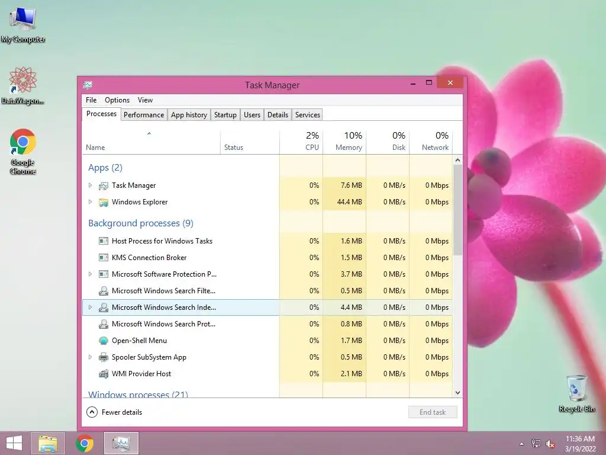Click the Task Manager title bar icon
This screenshot has width=606, height=455.
(x=88, y=85)
